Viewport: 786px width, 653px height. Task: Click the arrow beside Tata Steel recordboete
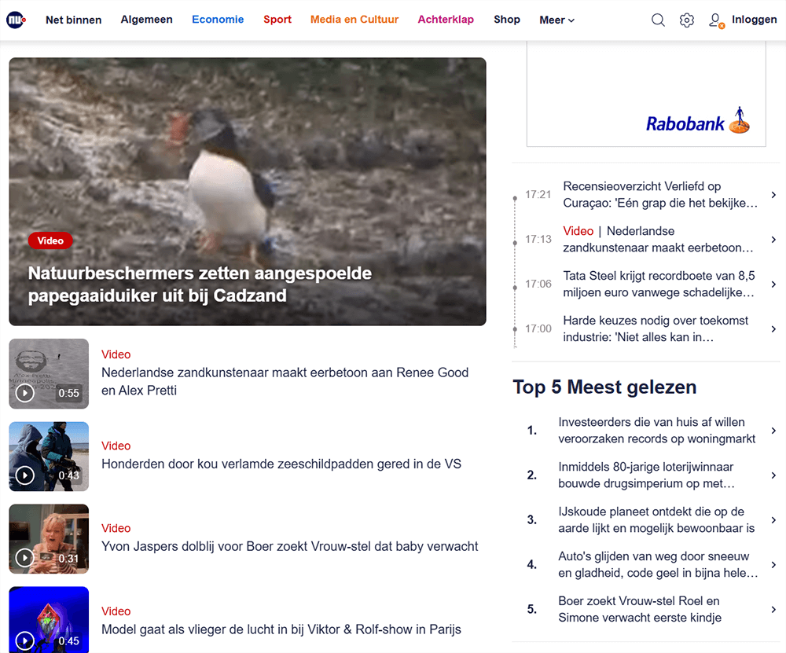(773, 284)
